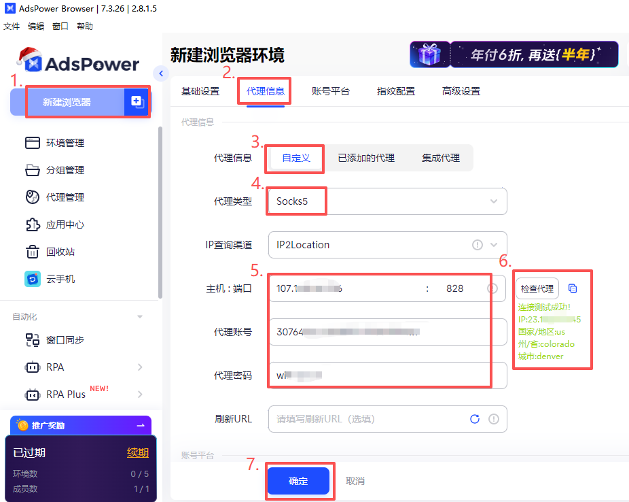Viewport: 629px width, 502px height.
Task: Open the 窗口 menu
Action: tap(60, 27)
